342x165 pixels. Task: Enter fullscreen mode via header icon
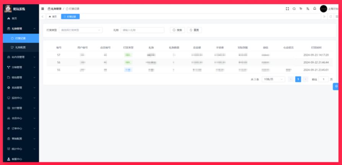tap(287, 9)
